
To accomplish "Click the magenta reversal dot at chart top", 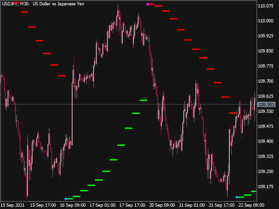I will tap(147, 4).
